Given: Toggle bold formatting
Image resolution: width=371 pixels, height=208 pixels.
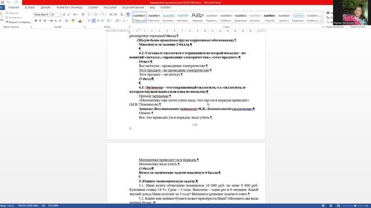Looking at the screenshot, I should click(x=36, y=21).
